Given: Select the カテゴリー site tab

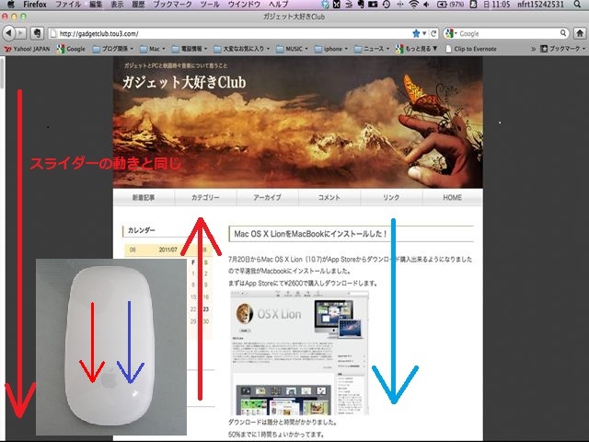Looking at the screenshot, I should click(205, 197).
